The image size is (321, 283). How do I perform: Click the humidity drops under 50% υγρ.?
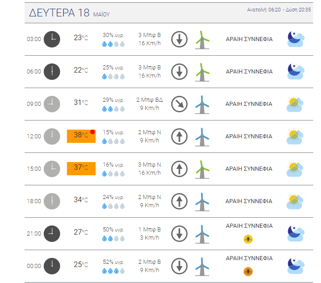pyautogui.click(x=113, y=238)
